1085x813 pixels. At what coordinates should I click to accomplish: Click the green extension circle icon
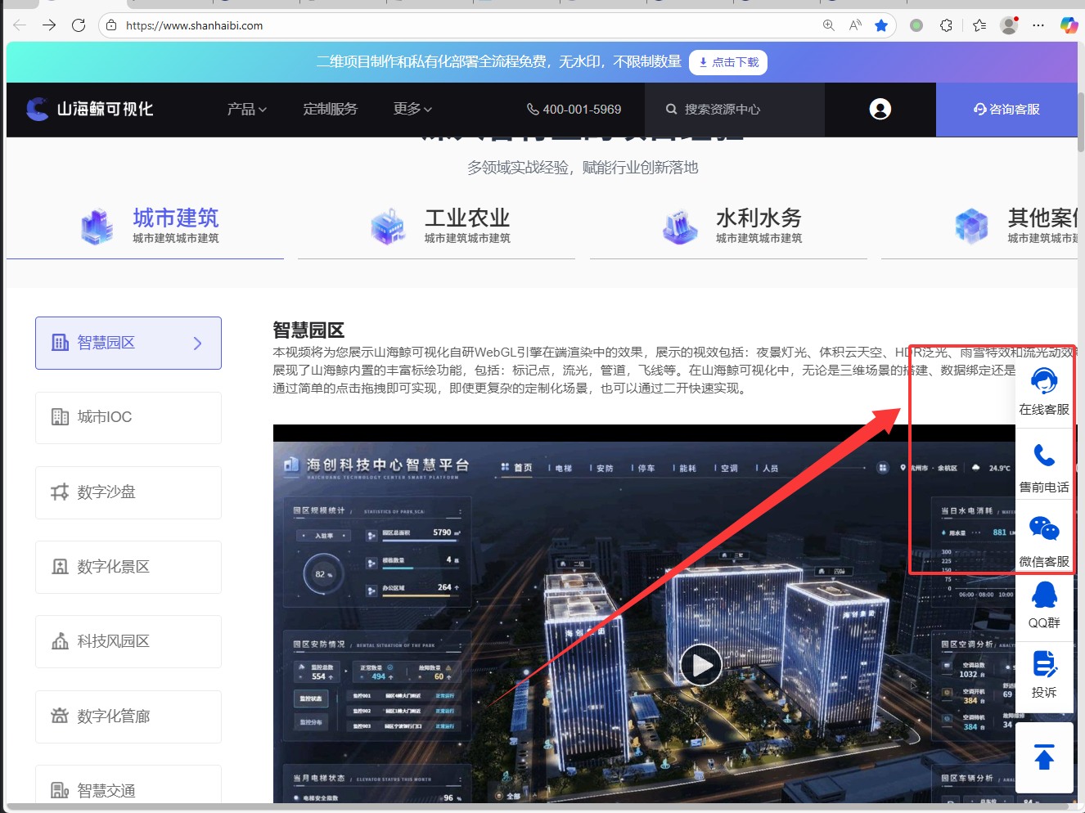point(916,25)
